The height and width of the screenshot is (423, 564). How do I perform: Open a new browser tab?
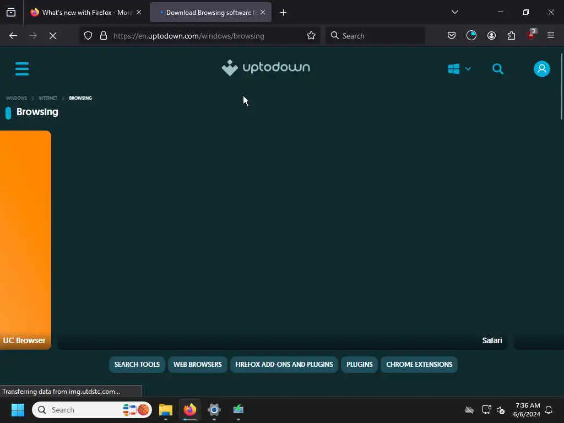pos(283,13)
